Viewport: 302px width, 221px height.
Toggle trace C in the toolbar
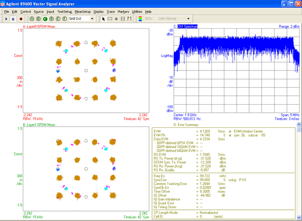coord(45,19)
